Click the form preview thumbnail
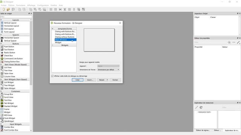This screenshot has width=241, height=135. tap(99, 40)
